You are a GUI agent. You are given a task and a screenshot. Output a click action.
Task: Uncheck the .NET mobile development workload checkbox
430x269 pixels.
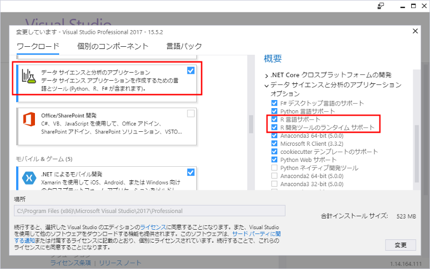click(x=191, y=172)
